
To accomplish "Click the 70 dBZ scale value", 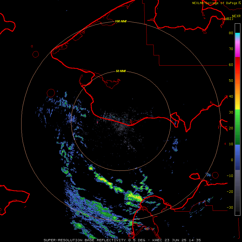I will [x=231, y=49].
